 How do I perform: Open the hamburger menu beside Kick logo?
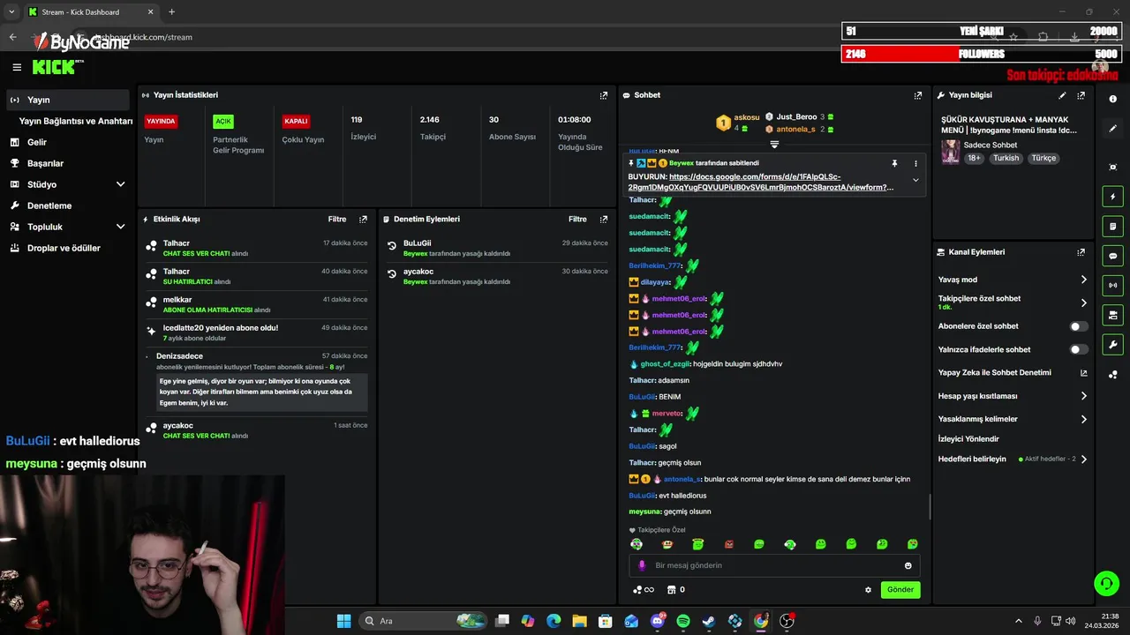point(17,67)
